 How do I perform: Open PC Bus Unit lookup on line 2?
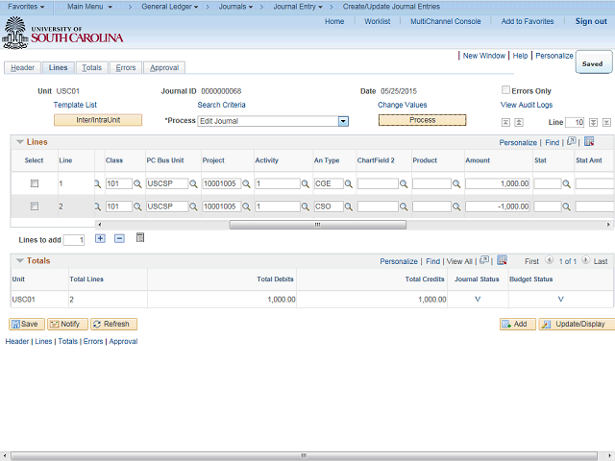(x=193, y=206)
